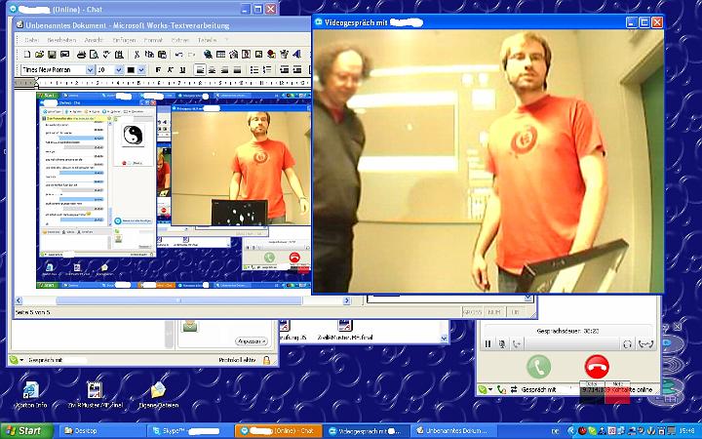Paste clipboard contents in Works toolbar
This screenshot has width=702, height=439.
click(162, 55)
